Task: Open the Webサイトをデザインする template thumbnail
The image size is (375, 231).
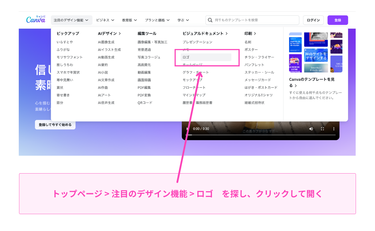Action: tap(316, 55)
